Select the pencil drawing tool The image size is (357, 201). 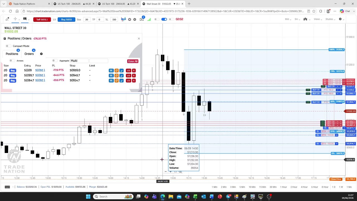(x=7, y=19)
